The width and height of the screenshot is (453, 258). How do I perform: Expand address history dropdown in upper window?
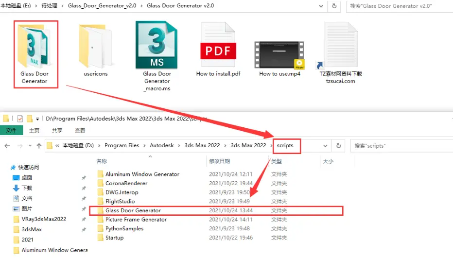321,6
